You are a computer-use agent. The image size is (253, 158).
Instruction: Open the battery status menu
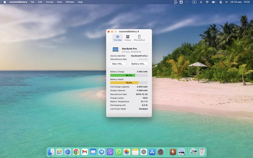pyautogui.click(x=214, y=2)
